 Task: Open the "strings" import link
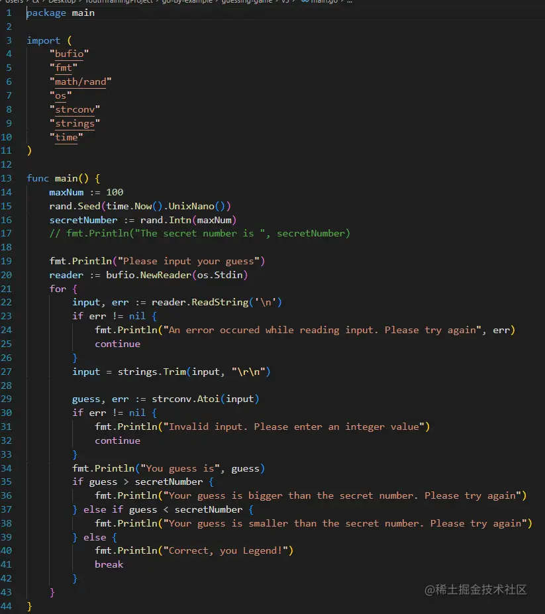tap(75, 123)
